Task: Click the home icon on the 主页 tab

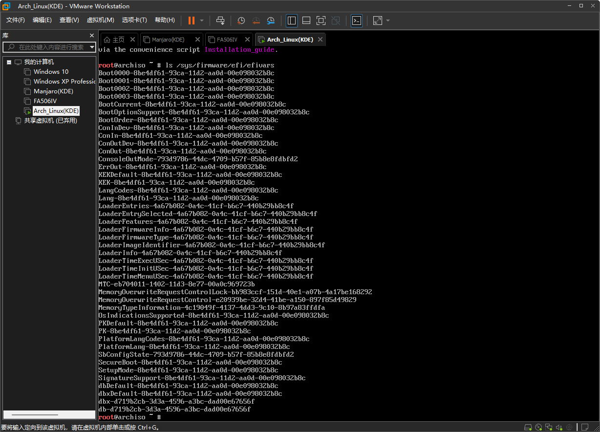Action: 107,40
